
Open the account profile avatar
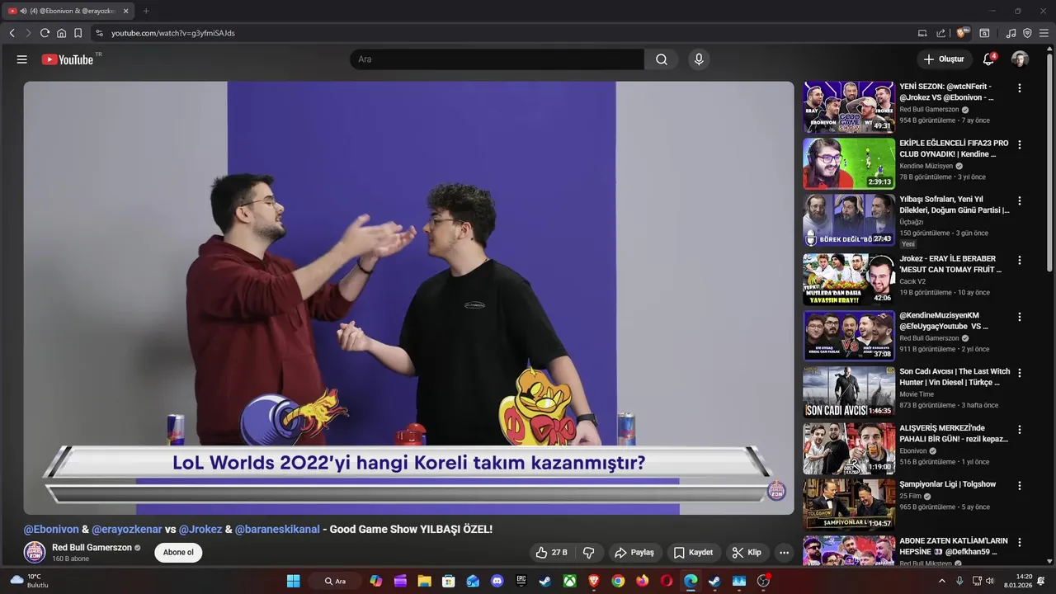pos(1020,59)
